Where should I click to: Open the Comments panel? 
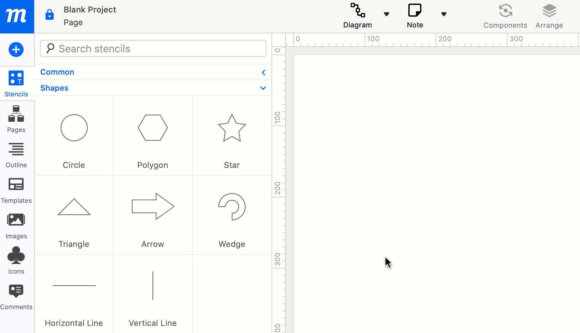(x=16, y=296)
